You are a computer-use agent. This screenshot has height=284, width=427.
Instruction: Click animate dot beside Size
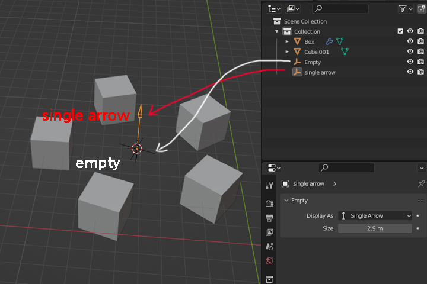pos(418,228)
